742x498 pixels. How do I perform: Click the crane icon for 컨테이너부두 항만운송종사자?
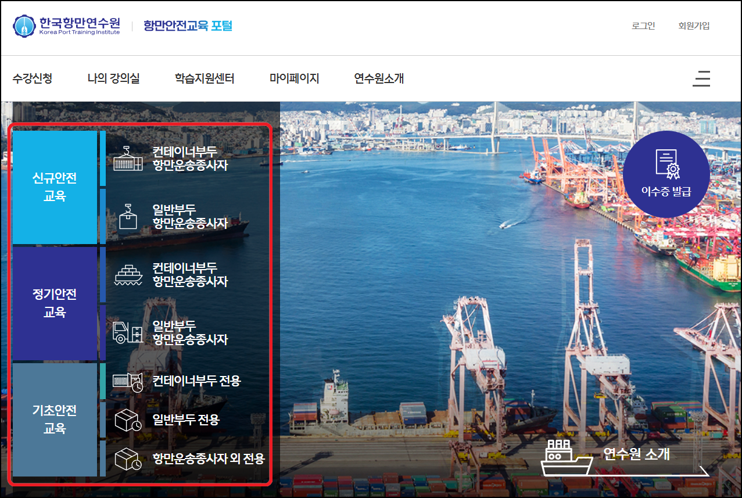point(128,157)
